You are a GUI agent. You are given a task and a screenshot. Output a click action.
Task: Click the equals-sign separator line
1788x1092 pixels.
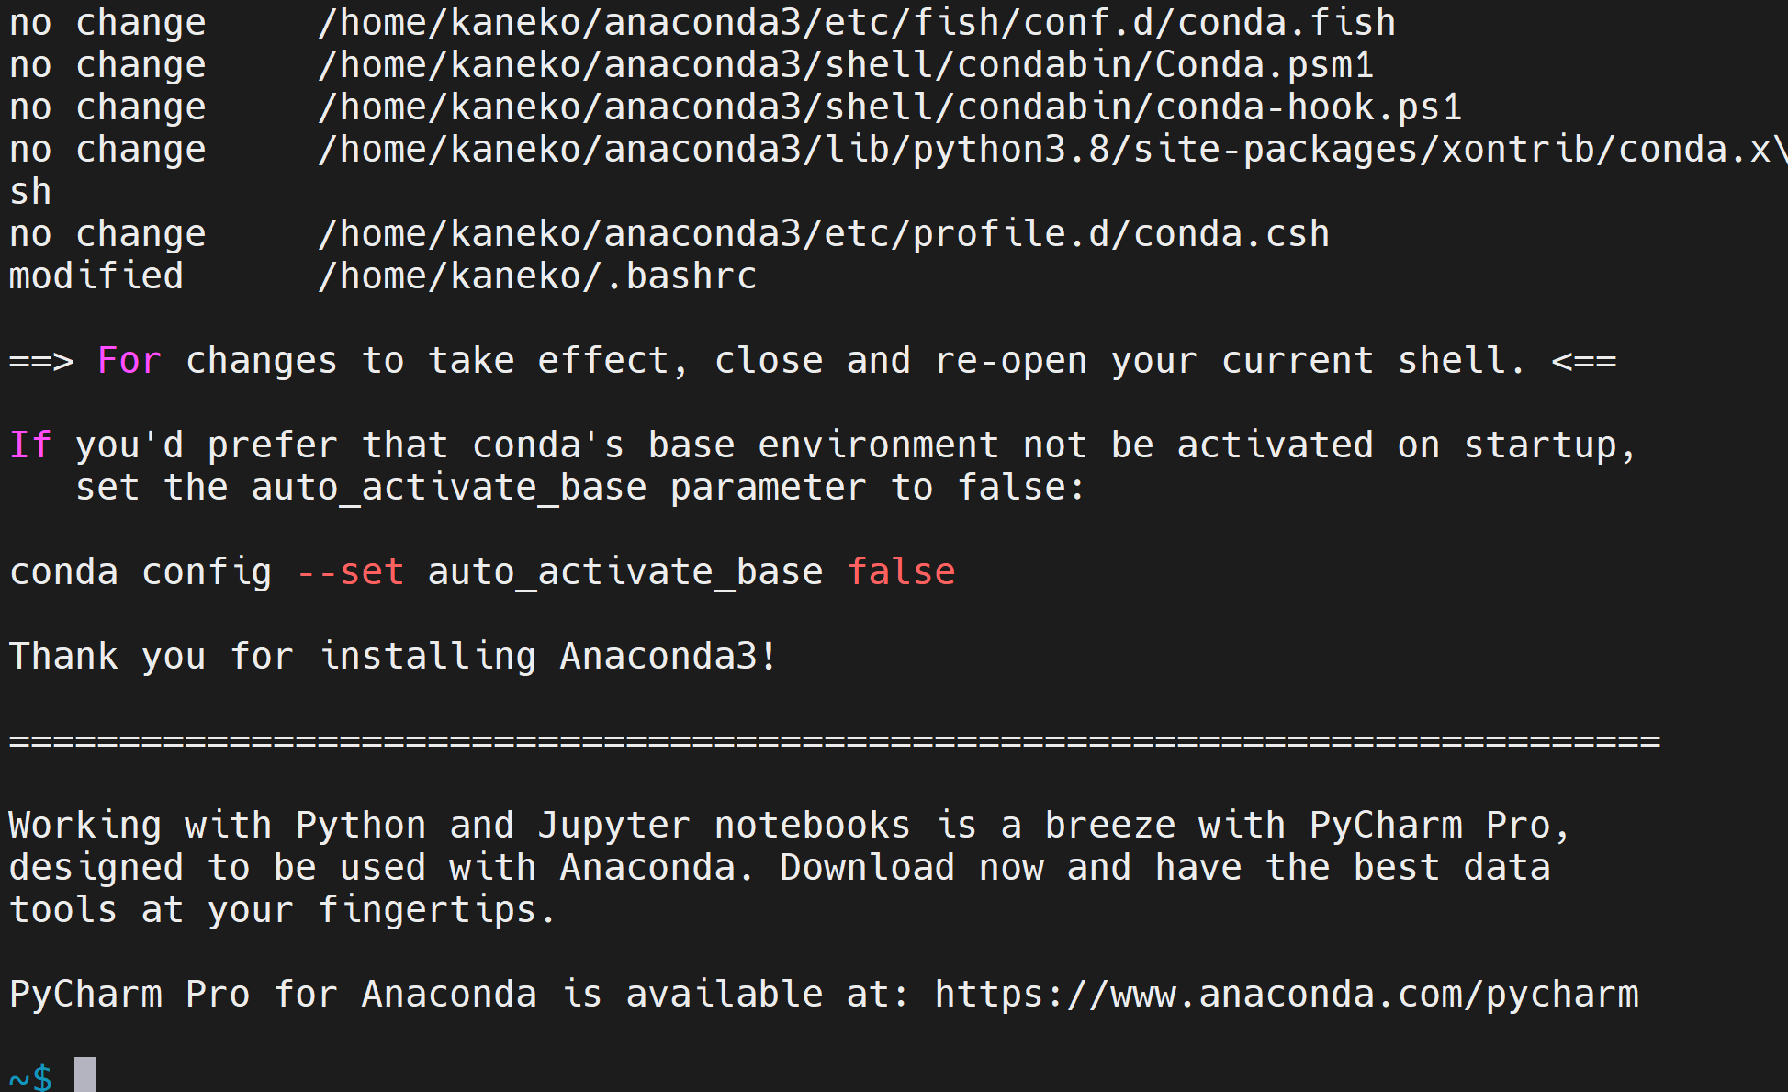[x=835, y=740]
